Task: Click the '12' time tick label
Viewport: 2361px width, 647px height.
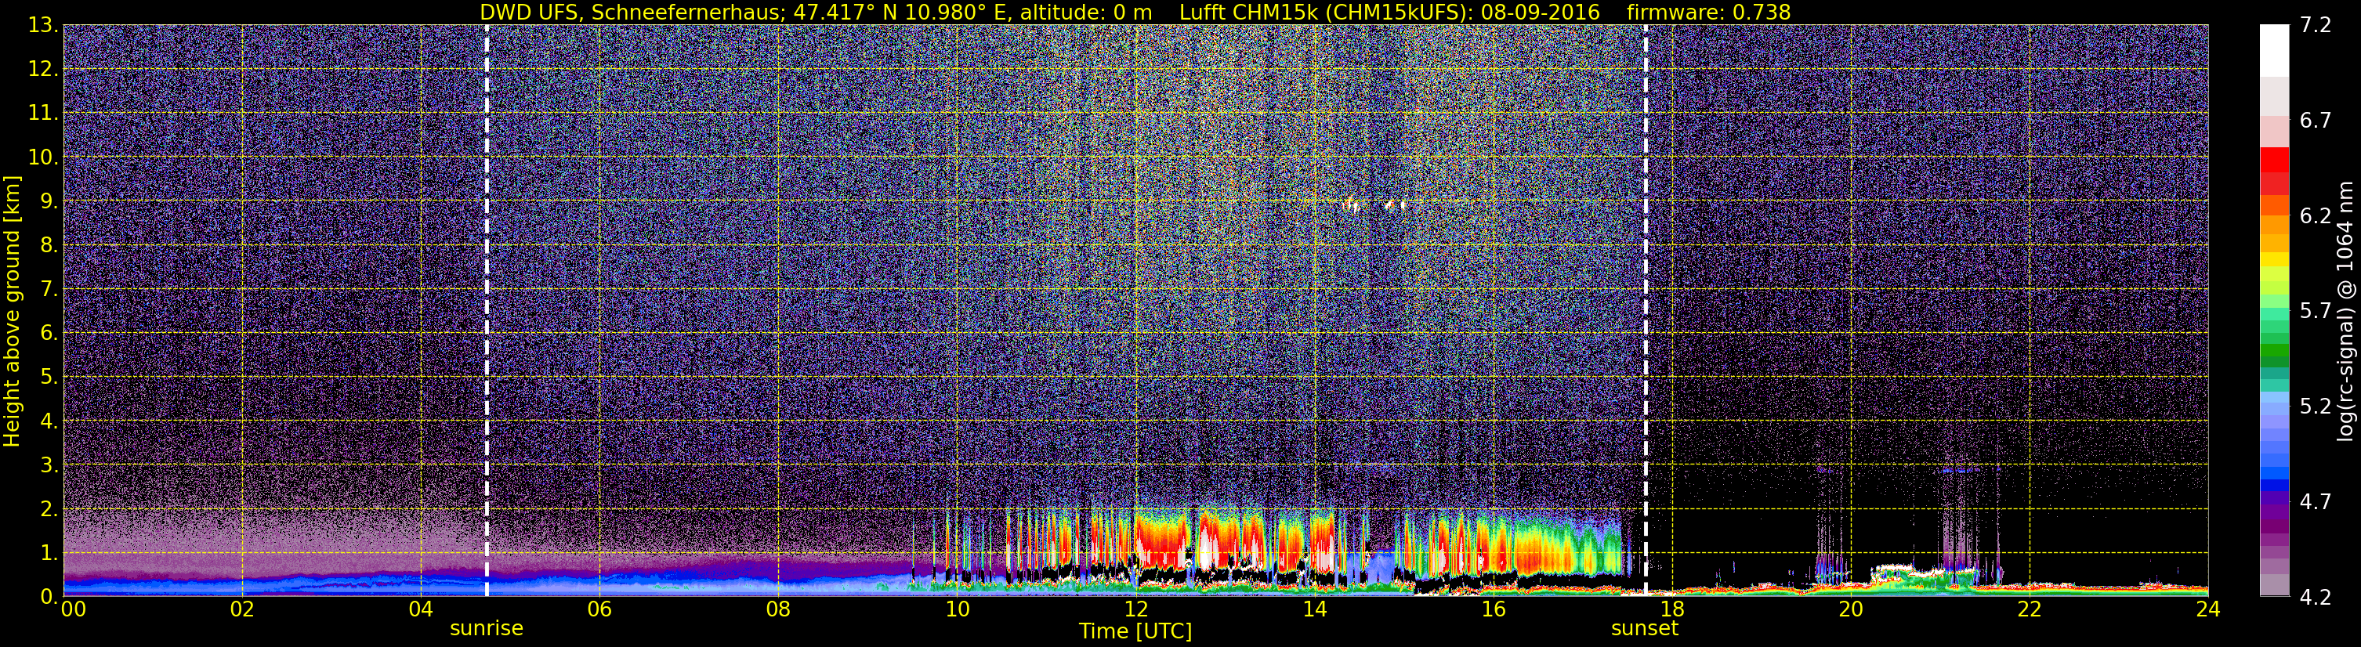Action: click(x=1135, y=609)
